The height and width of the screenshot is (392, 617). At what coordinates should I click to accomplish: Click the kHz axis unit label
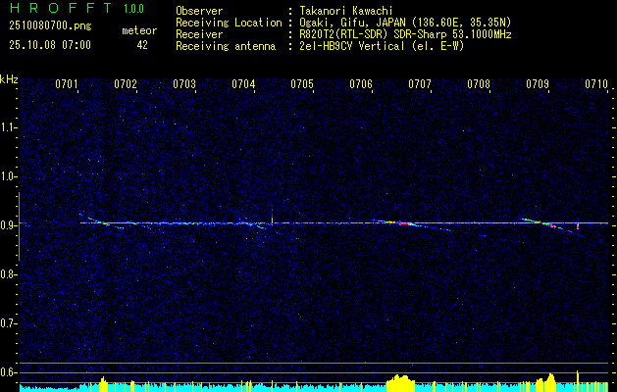click(9, 79)
